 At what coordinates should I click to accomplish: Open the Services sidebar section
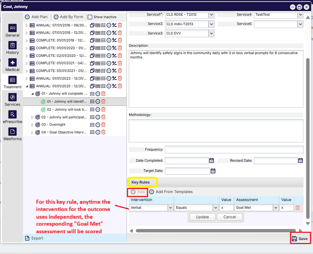pyautogui.click(x=12, y=100)
